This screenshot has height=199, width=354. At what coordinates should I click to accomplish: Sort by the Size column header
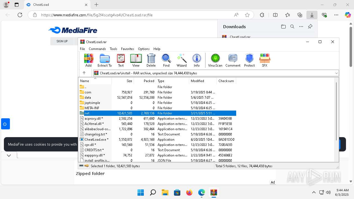pos(123,81)
